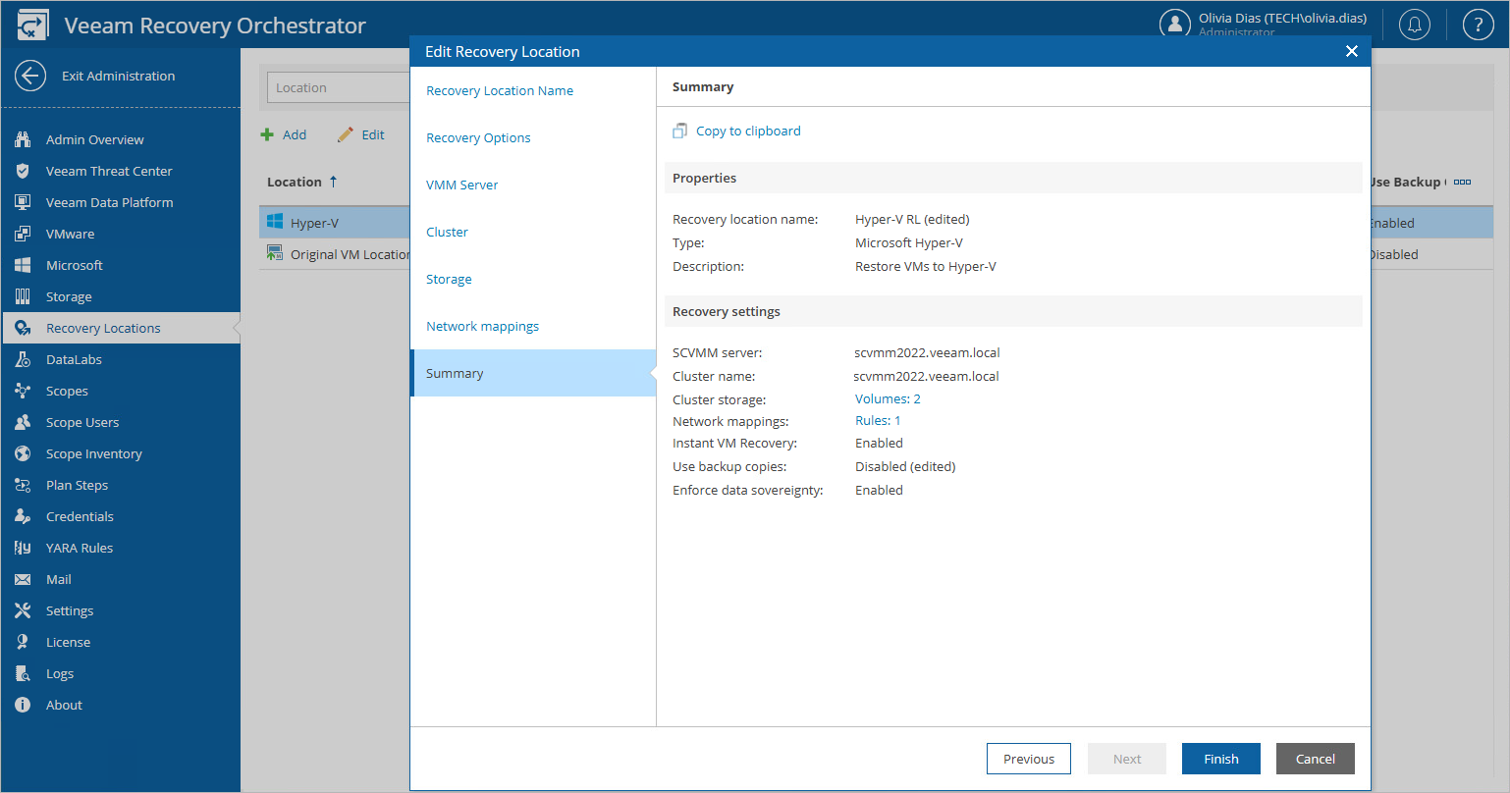Screen dimensions: 1510x793
Task: Click the Settings tools icon in sidebar
Action: (23, 610)
